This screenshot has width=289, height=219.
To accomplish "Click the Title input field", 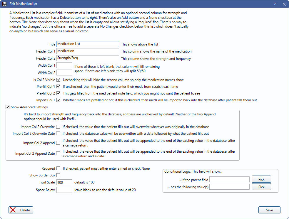I will tap(88, 44).
